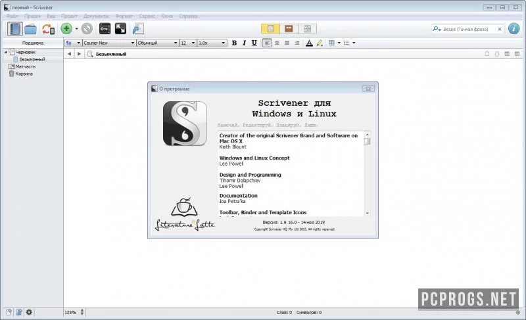Pick text color with A icon
This screenshot has width=526, height=320.
pos(309,43)
